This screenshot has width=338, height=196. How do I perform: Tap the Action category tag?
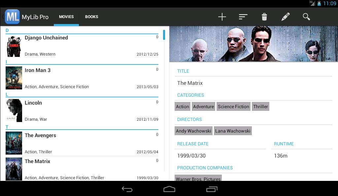(x=182, y=107)
